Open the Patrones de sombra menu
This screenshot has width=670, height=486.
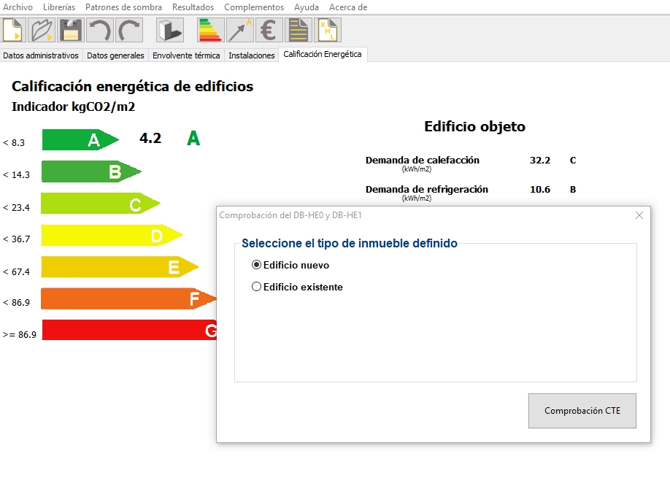click(123, 7)
